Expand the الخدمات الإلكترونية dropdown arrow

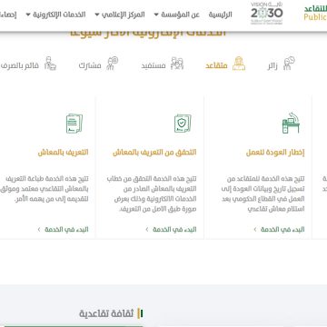pyautogui.click(x=28, y=15)
